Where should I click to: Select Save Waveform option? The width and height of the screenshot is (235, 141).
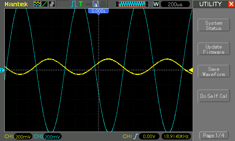[214, 72]
